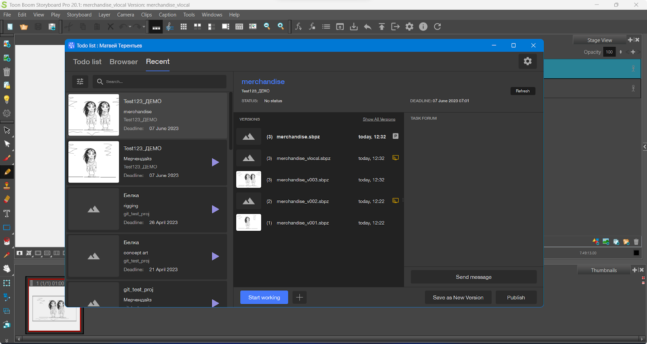Image resolution: width=647 pixels, height=344 pixels.
Task: Switch to the Todo list tab
Action: (x=87, y=62)
